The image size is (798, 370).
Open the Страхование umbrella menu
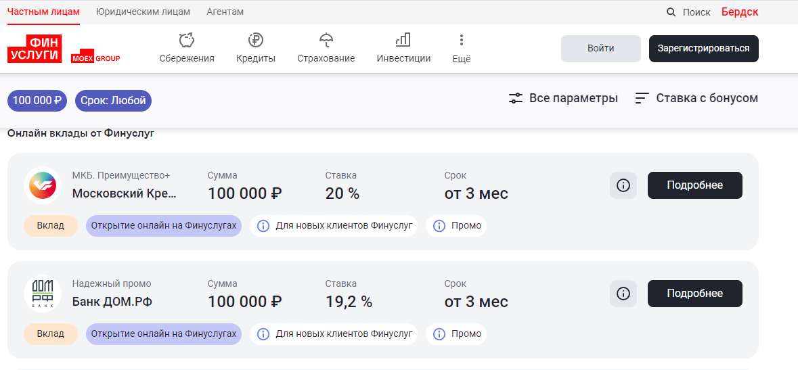326,49
